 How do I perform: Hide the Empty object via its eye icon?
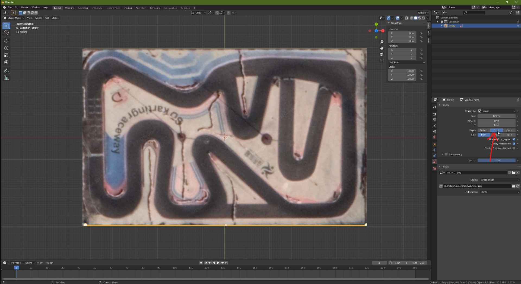tap(518, 26)
